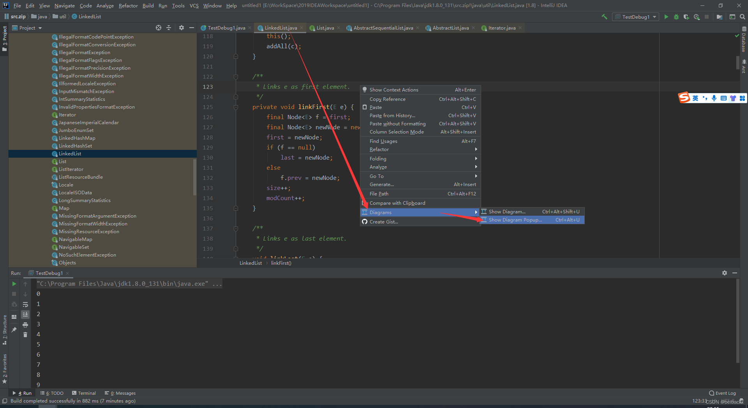
Task: Select LinkedHashMap in project tree
Action: tap(77, 138)
